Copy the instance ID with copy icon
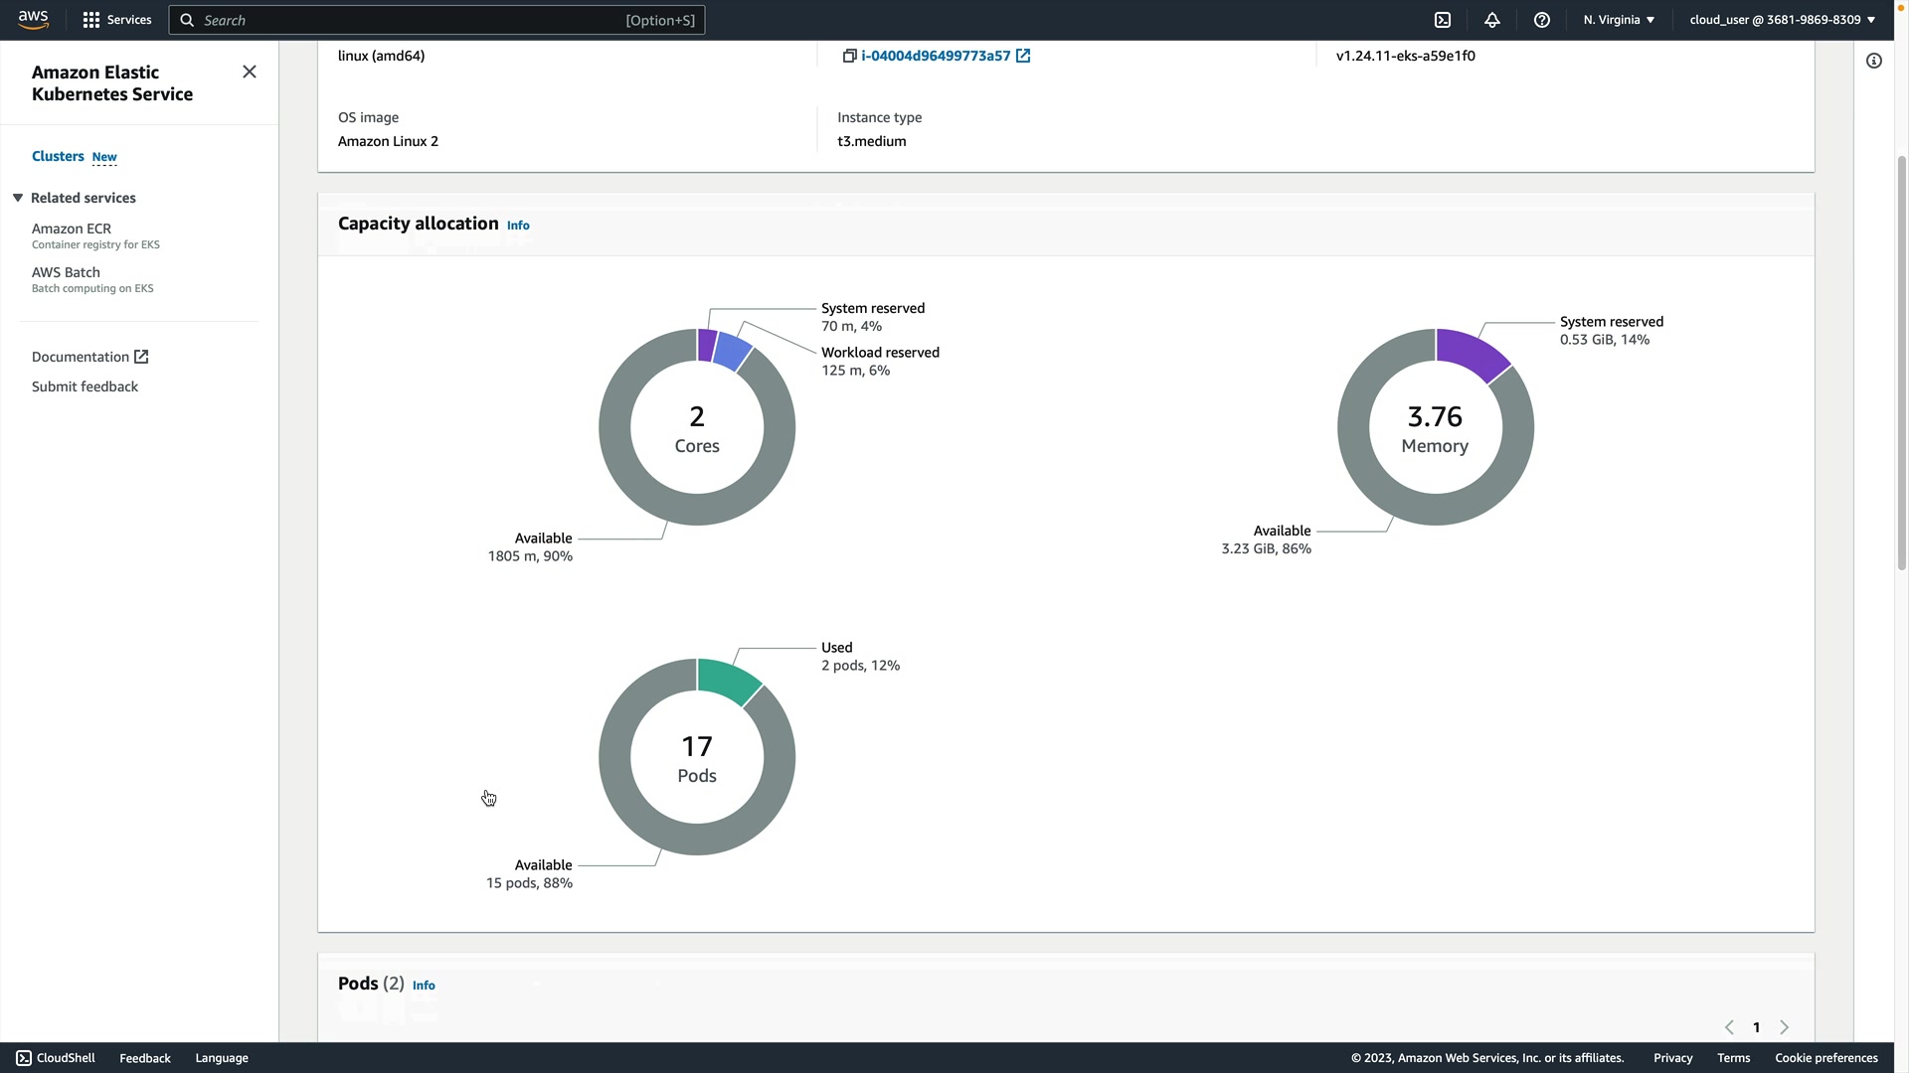 pos(849,56)
